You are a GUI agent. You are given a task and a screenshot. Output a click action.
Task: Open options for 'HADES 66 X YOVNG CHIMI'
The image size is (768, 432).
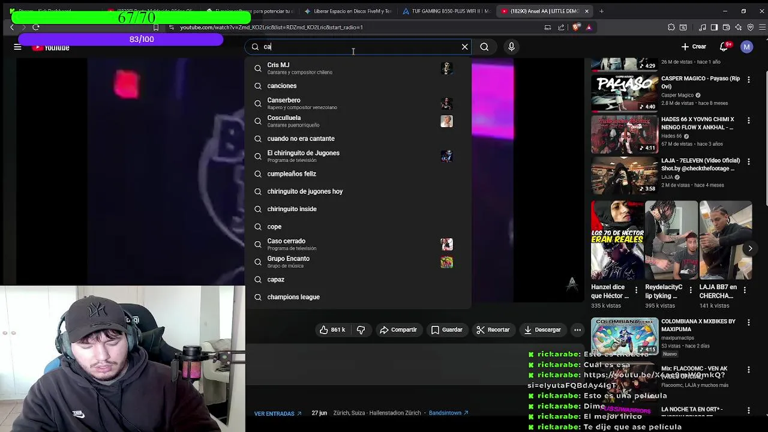tap(748, 120)
